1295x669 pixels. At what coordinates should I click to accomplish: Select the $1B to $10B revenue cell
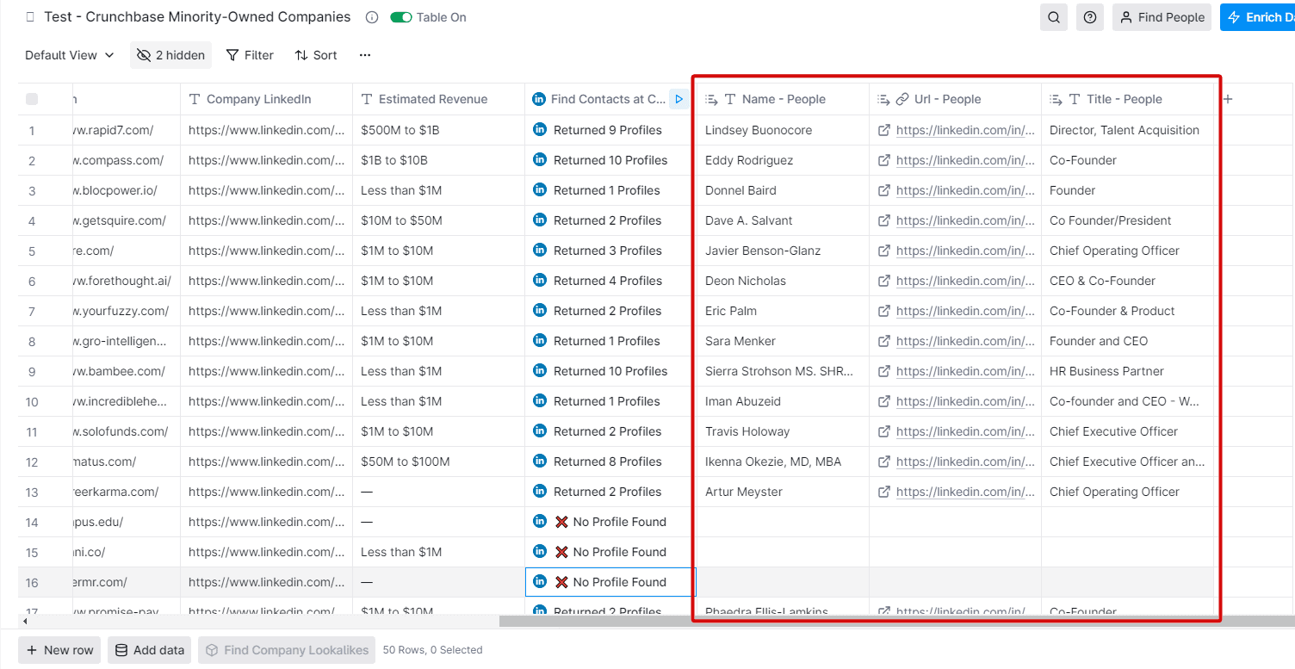click(x=439, y=160)
